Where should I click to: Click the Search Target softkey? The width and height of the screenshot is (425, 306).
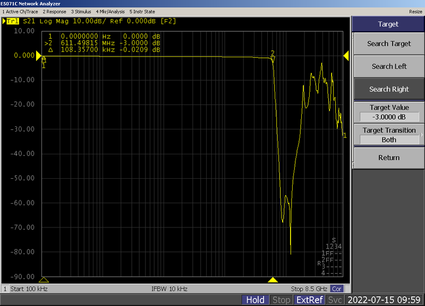(389, 43)
